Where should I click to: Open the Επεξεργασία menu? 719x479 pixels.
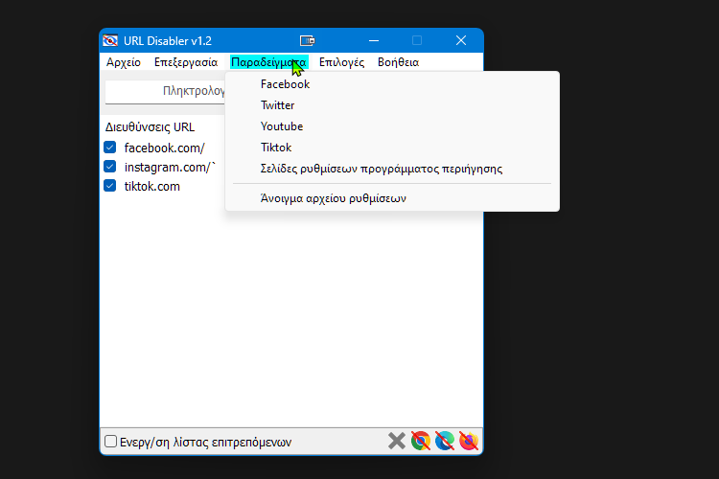pos(186,62)
